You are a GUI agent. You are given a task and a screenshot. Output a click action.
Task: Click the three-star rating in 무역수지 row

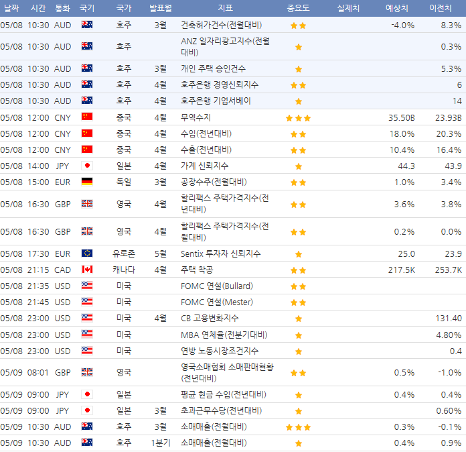[298, 118]
